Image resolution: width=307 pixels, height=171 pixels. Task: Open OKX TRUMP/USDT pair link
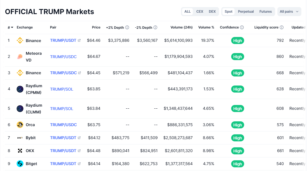click(x=63, y=151)
